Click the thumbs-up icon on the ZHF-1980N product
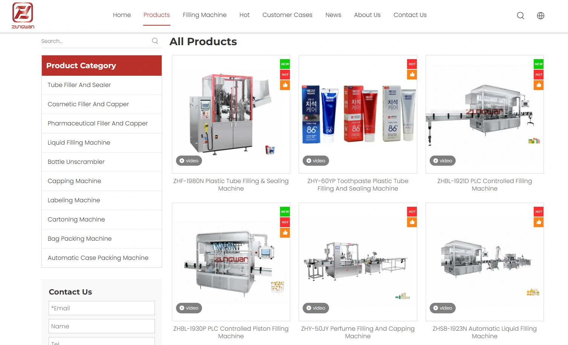568x345 pixels. point(285,85)
